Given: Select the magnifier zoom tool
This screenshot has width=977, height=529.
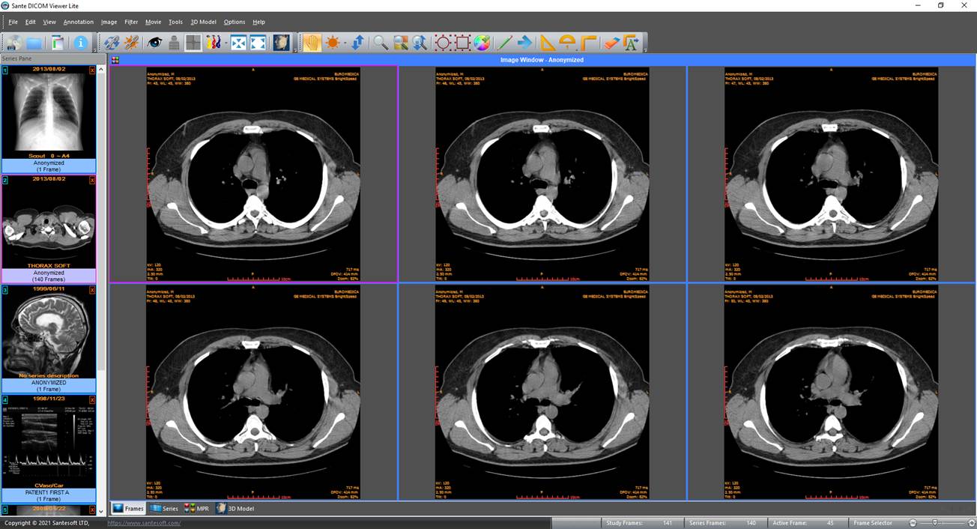Looking at the screenshot, I should coord(381,43).
